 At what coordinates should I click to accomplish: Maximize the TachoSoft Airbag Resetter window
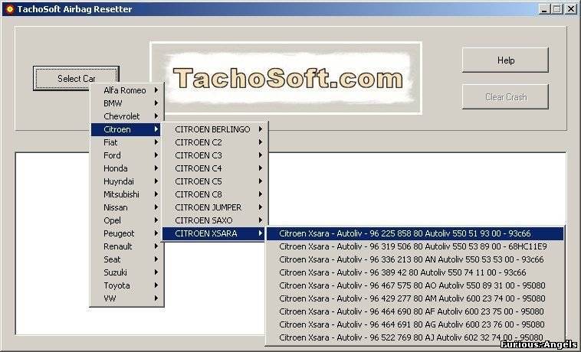point(556,9)
